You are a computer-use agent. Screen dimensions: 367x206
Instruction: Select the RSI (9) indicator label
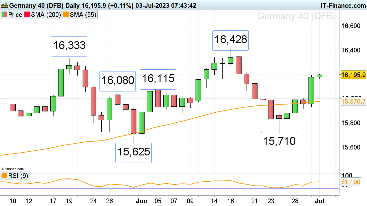[18, 175]
